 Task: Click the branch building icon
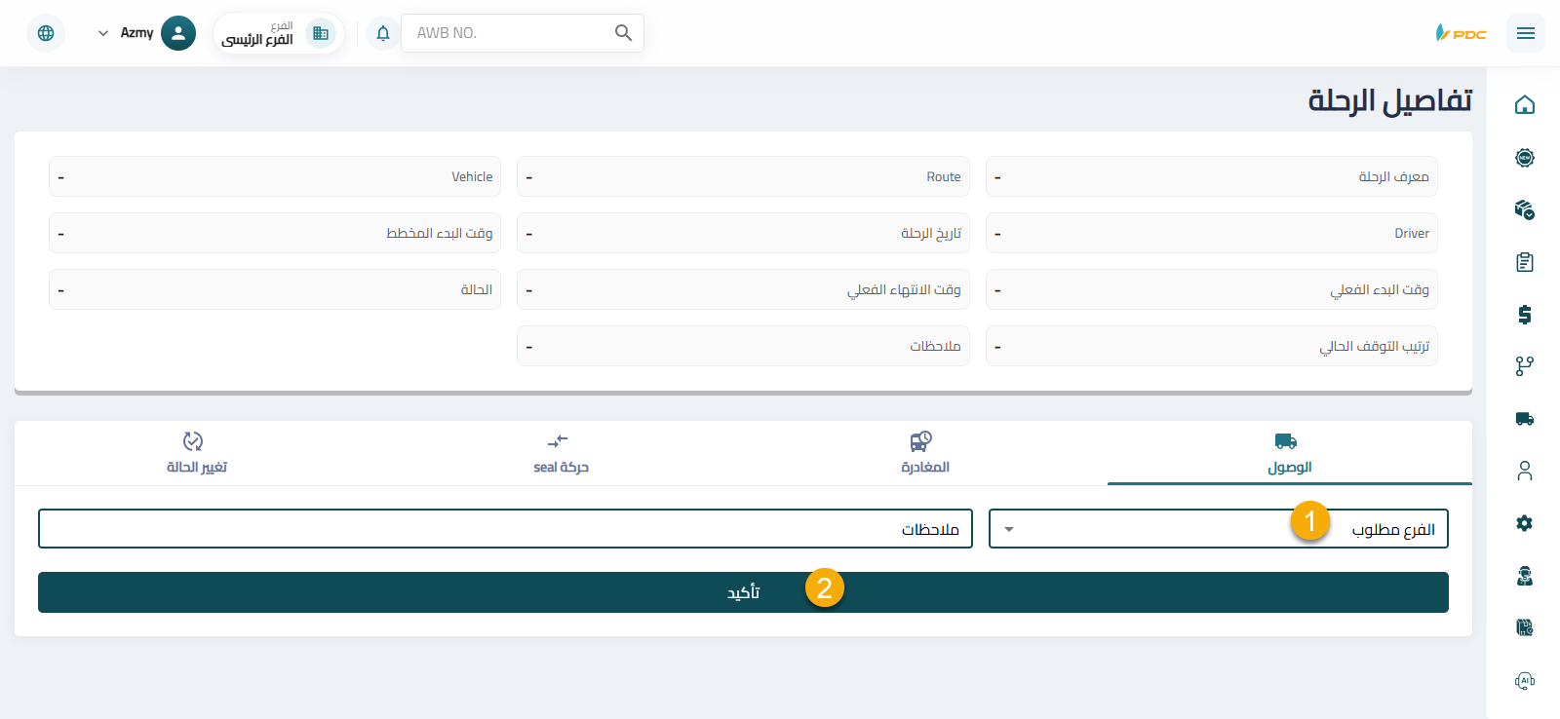pyautogui.click(x=321, y=33)
